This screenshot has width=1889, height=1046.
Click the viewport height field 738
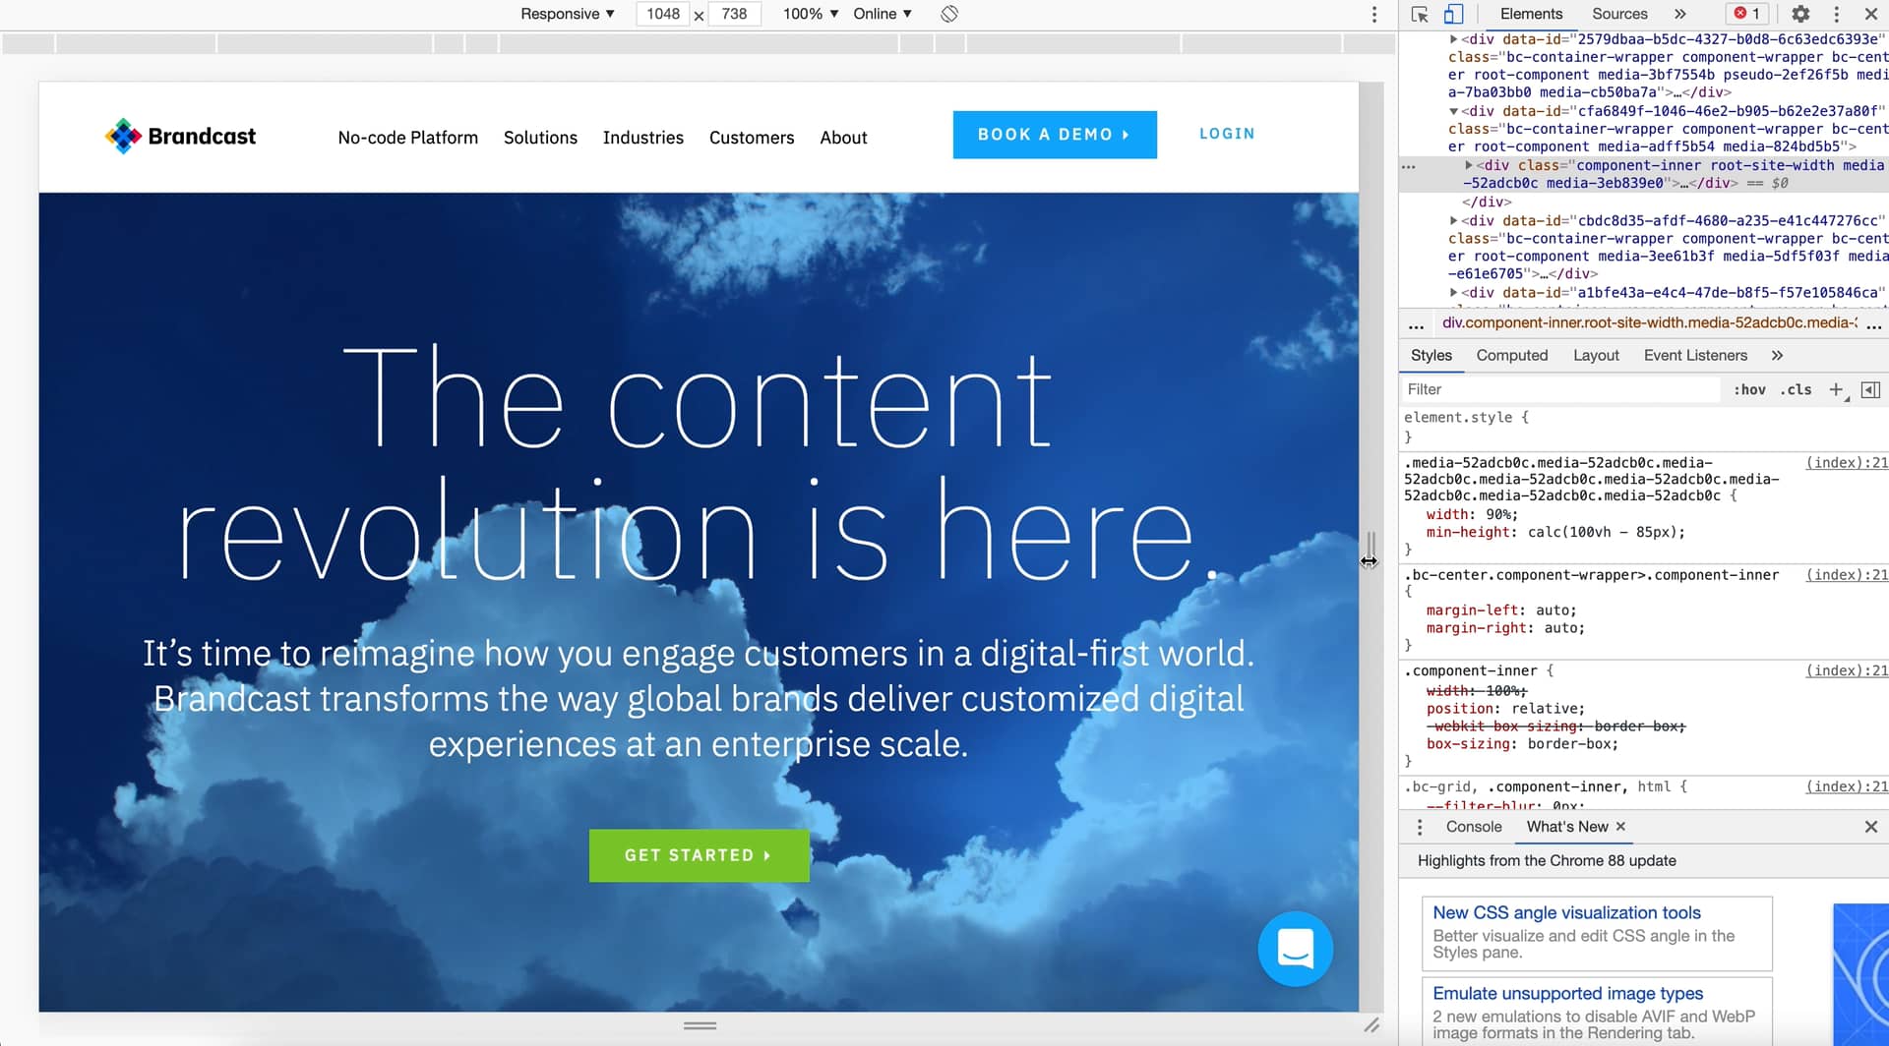click(734, 14)
